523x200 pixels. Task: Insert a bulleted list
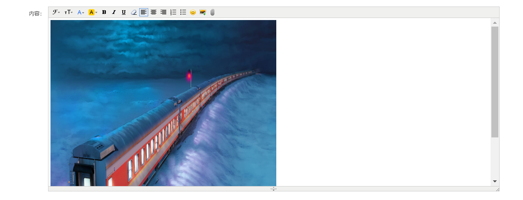[x=183, y=12]
